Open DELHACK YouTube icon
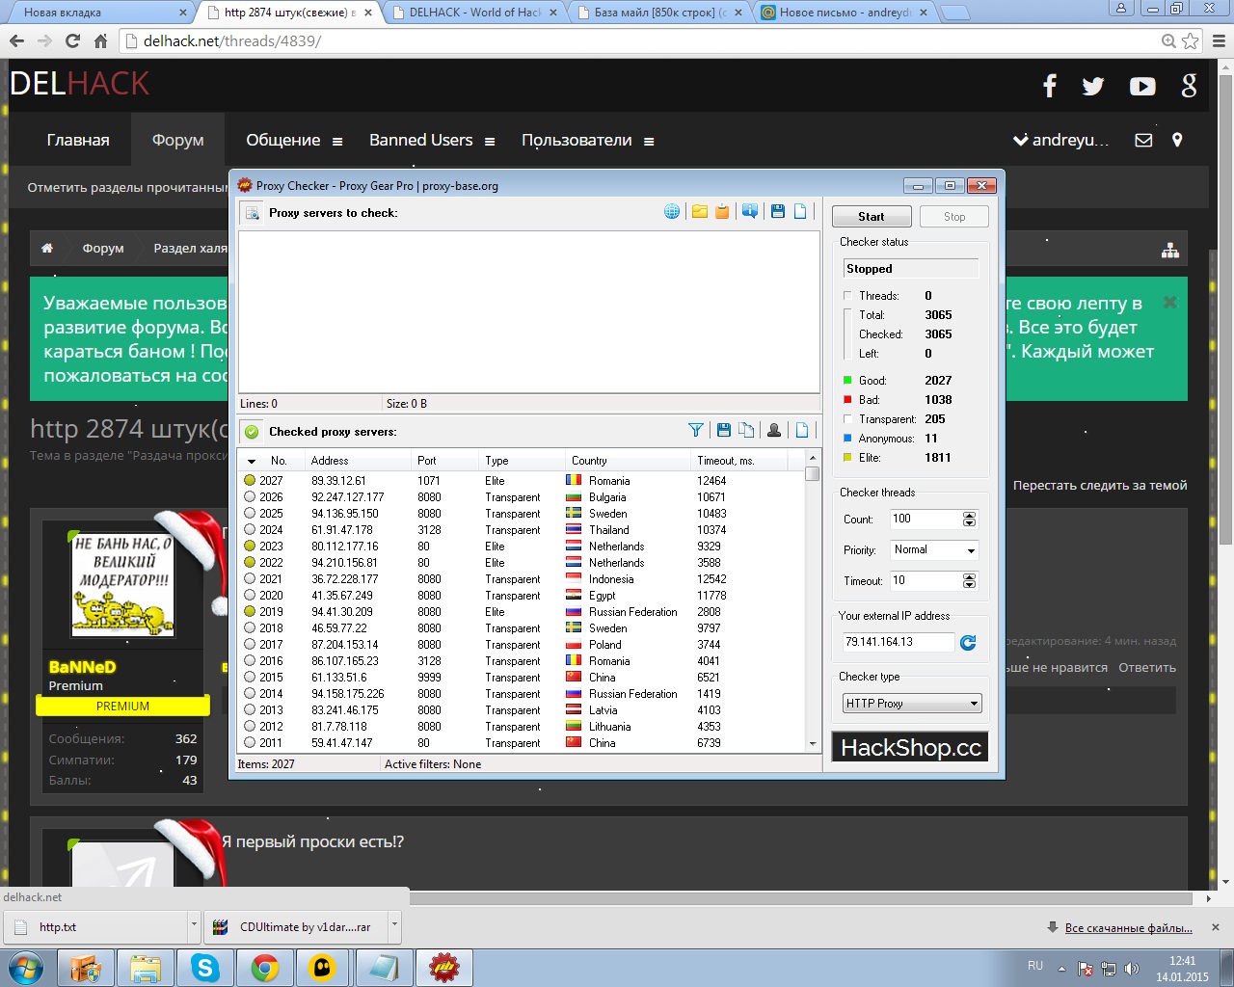This screenshot has height=987, width=1234. click(1142, 86)
